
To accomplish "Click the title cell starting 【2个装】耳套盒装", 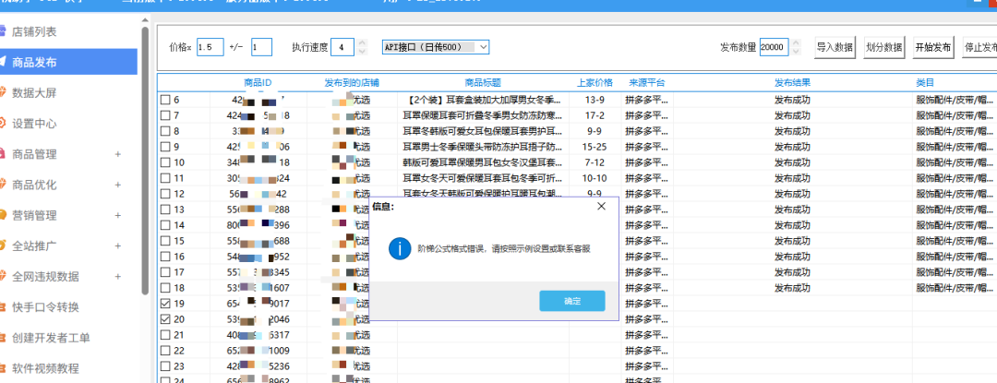I will [x=483, y=100].
